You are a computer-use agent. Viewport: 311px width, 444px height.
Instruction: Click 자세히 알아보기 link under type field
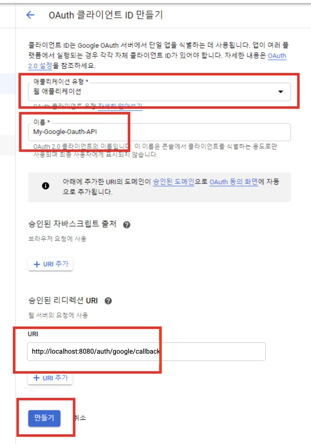120,106
